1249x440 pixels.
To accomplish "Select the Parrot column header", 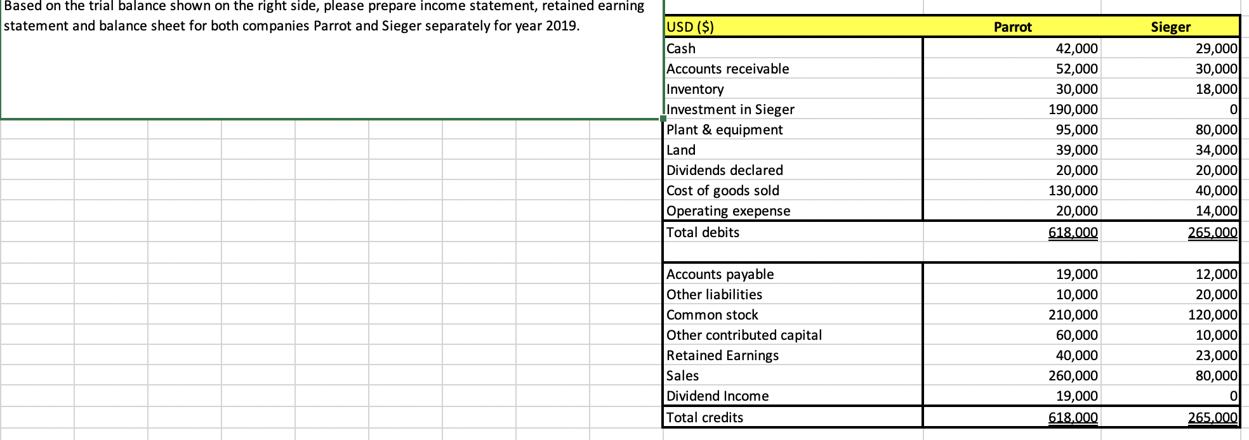I will click(1012, 27).
